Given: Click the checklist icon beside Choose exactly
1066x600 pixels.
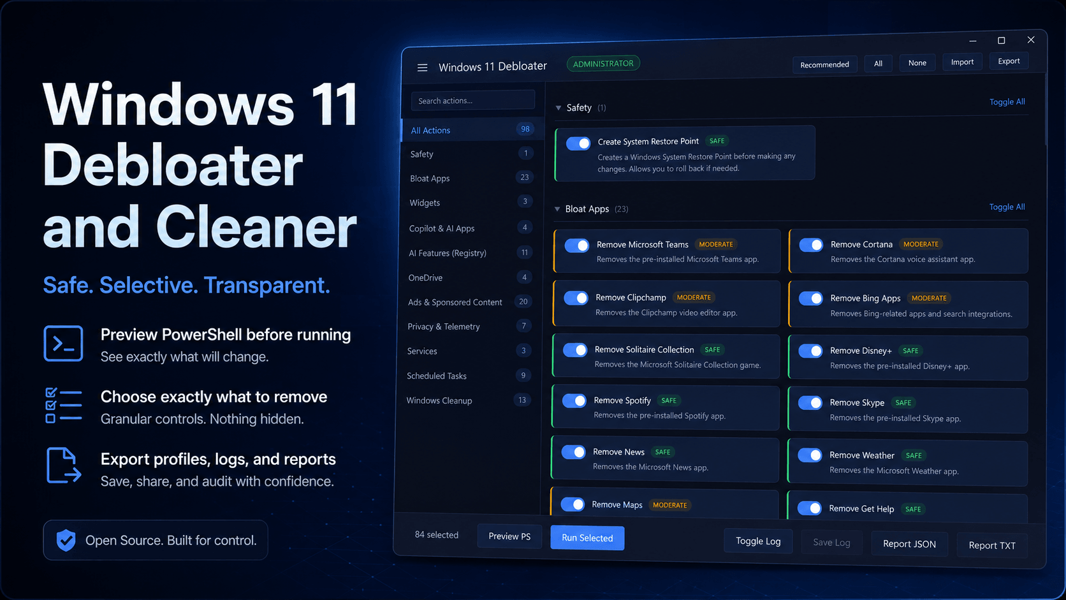Looking at the screenshot, I should point(63,406).
